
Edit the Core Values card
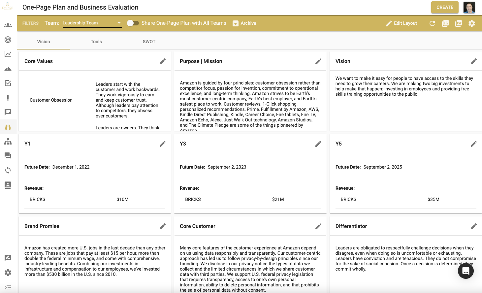[163, 61]
